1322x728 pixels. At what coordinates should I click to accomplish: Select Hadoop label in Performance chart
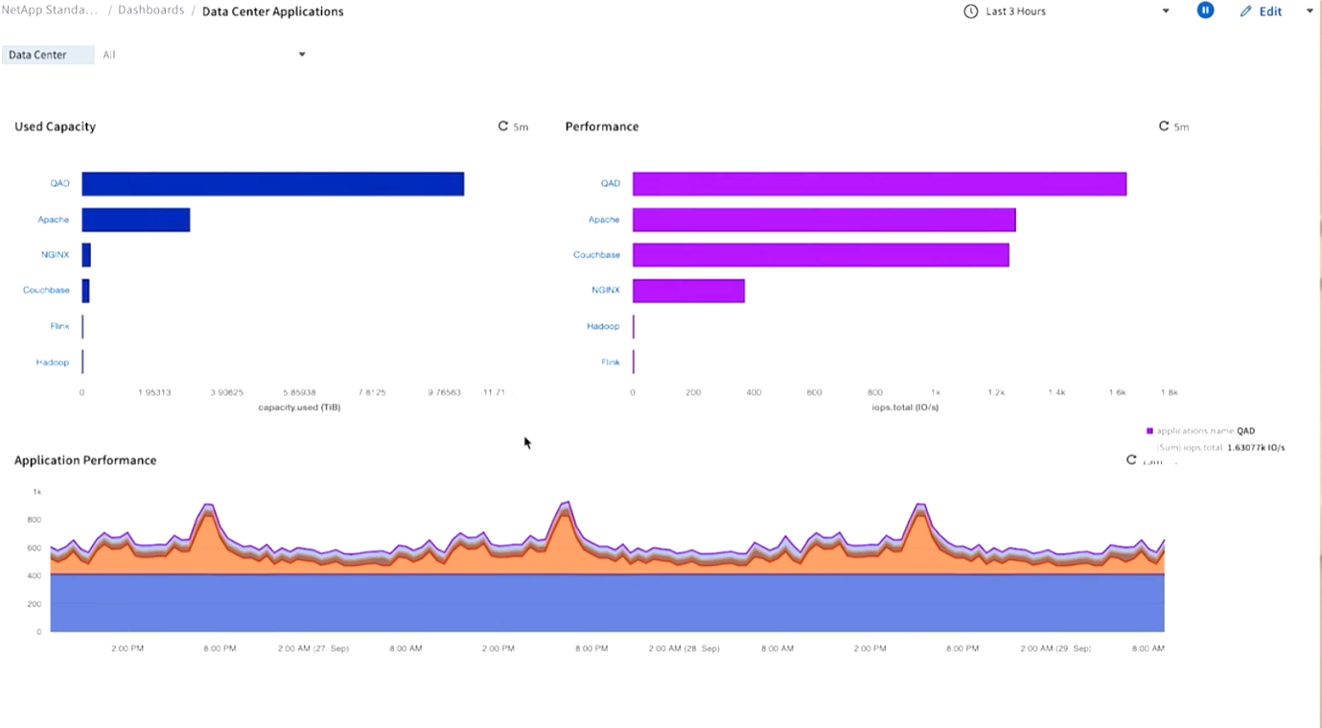tap(603, 327)
